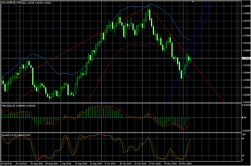Select the 23 Sep 2010 date label
Image resolution: width=251 pixels, height=166 pixels.
click(96, 164)
